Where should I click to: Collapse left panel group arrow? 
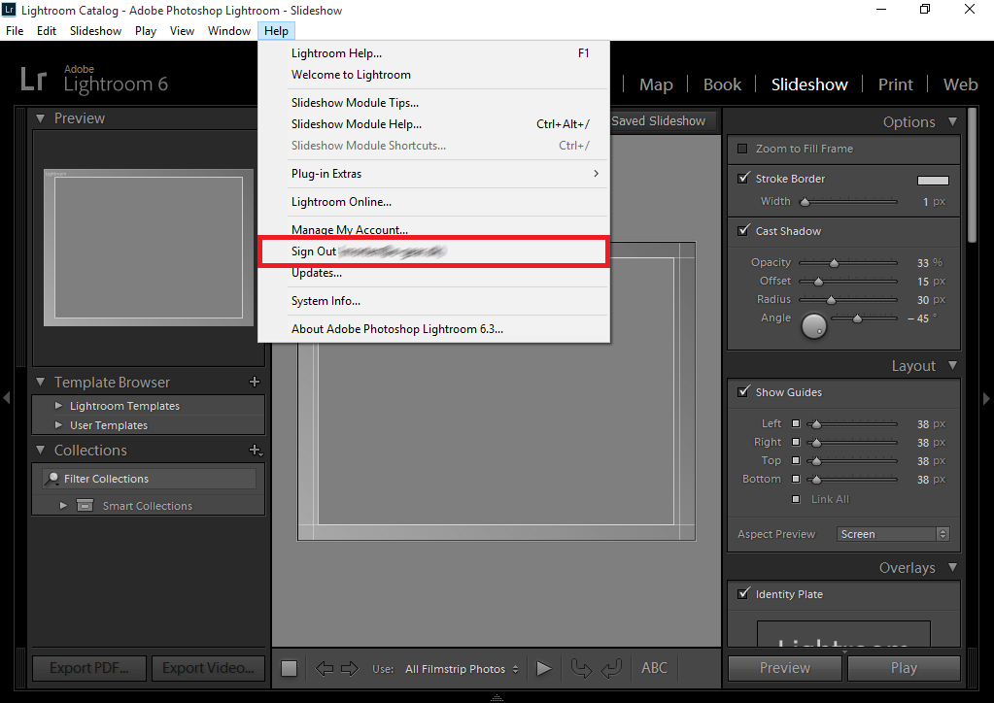[7, 398]
